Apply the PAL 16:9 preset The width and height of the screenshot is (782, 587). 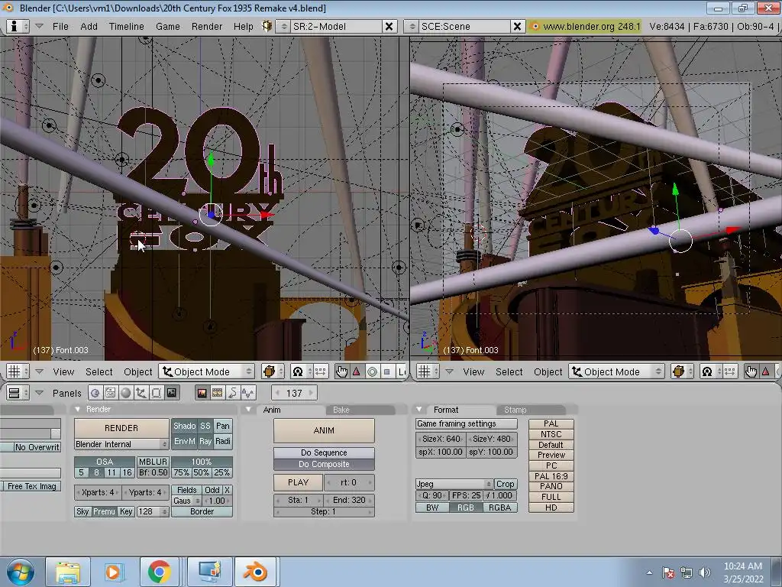[551, 476]
